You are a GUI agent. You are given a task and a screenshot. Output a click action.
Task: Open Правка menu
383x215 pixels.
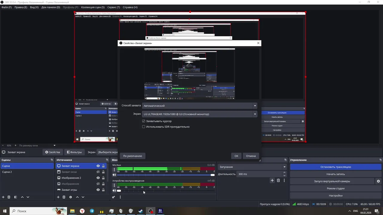tap(21, 7)
